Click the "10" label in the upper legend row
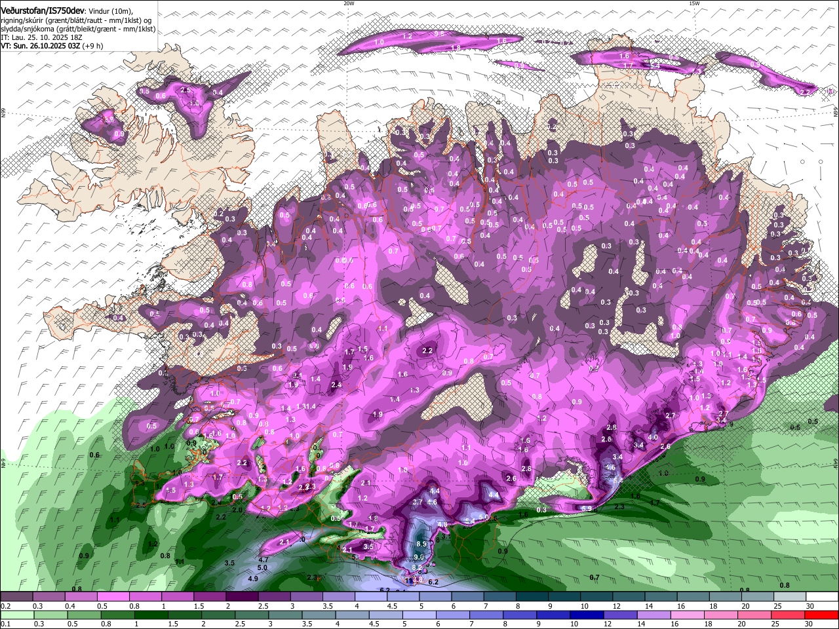This screenshot has width=839, height=629. (584, 606)
